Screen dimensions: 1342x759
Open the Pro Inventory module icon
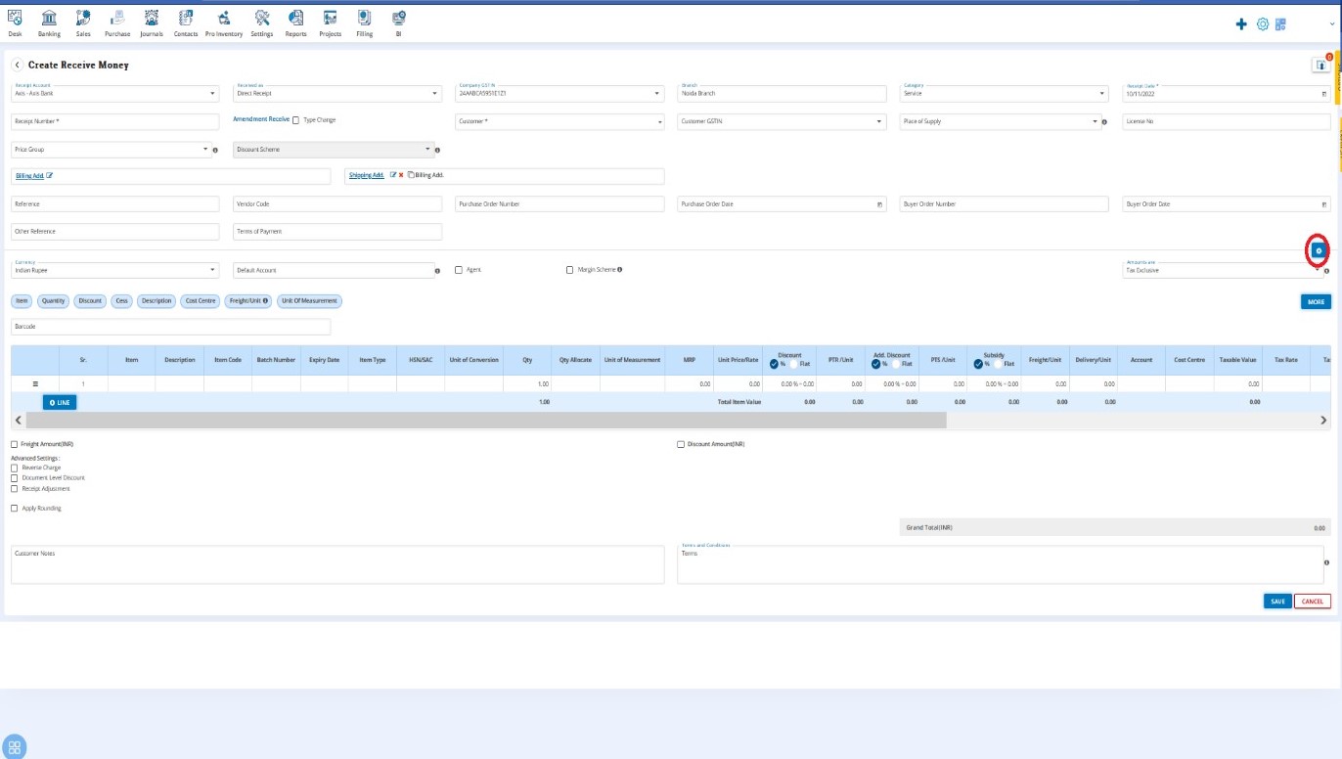(x=224, y=17)
